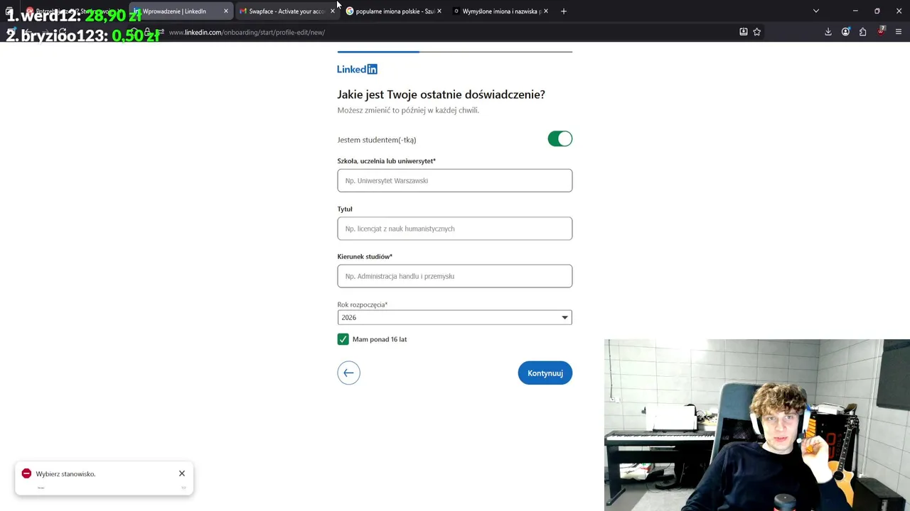The height and width of the screenshot is (511, 910).
Task: Close the Swapface tab
Action: 332,11
